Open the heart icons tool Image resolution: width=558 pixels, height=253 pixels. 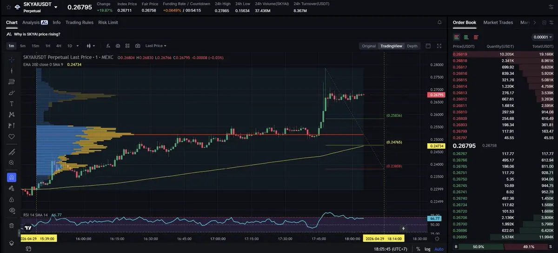point(12,137)
